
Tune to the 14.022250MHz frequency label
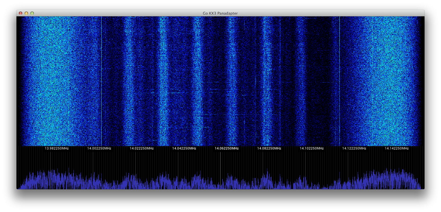pyautogui.click(x=142, y=148)
